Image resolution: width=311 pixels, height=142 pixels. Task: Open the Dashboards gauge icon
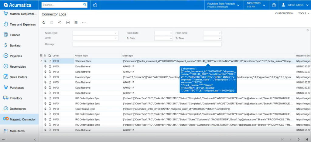(x=6, y=109)
